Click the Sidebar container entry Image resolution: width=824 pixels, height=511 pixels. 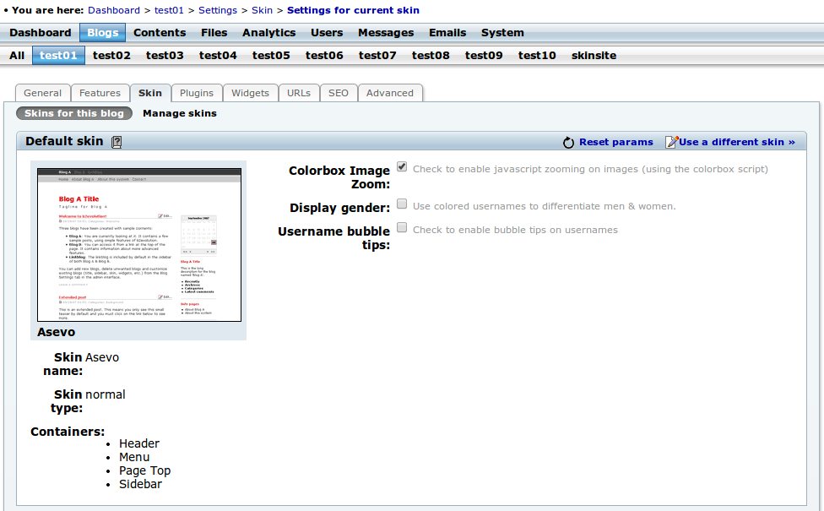point(140,484)
